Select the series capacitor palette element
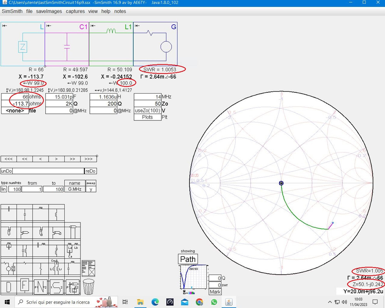Image resolution: width=385 pixels, height=308 pixels. pyautogui.click(x=9, y=213)
